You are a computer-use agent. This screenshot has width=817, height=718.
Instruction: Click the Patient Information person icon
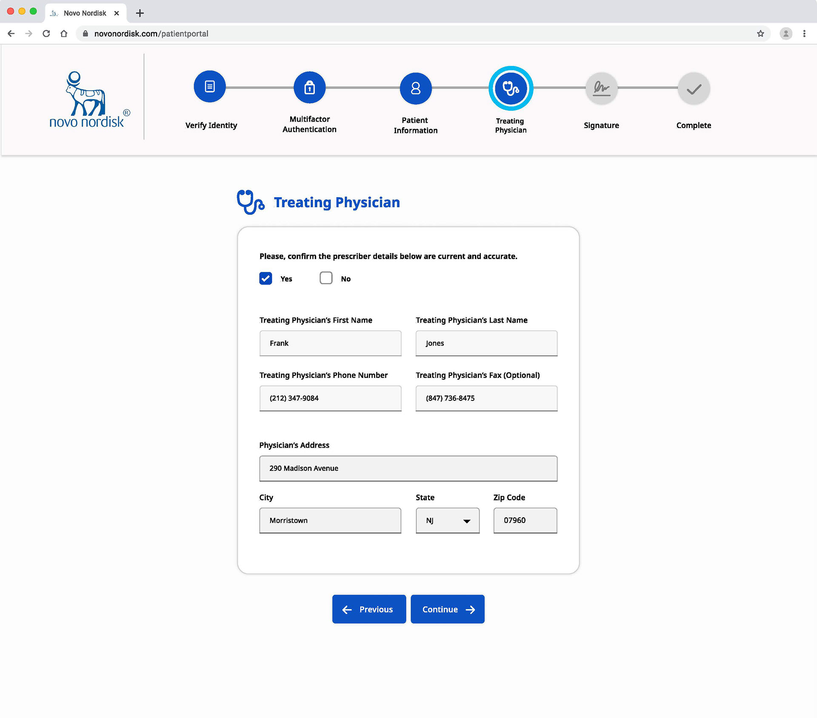click(415, 88)
